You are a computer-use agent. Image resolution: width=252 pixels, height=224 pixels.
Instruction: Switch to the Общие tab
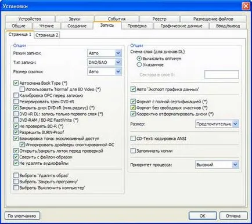19,26
